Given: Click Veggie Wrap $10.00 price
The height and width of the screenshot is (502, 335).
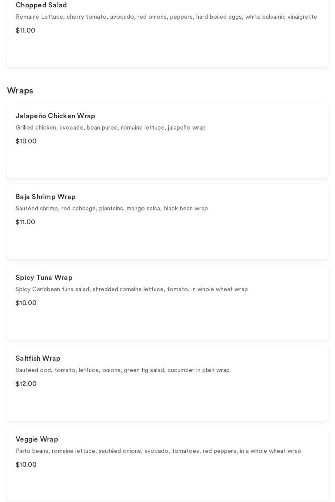Looking at the screenshot, I should (26, 465).
